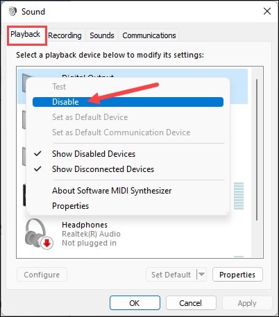Open the Properties button below the list
Screen dimensions: 279x317
[237, 275]
